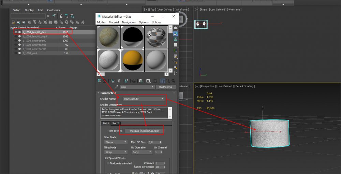Image resolution: width=341 pixels, height=174 pixels.
Task: Select the orange and black material sample
Action: click(132, 60)
